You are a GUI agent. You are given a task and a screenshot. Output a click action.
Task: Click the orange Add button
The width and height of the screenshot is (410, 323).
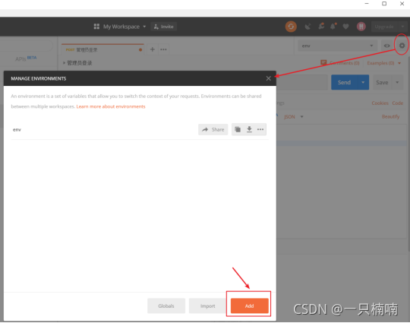250,306
